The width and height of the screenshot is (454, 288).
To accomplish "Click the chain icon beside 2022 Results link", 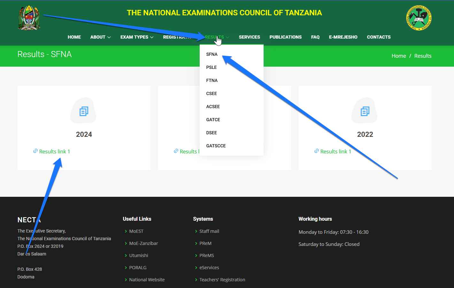I will 317,151.
